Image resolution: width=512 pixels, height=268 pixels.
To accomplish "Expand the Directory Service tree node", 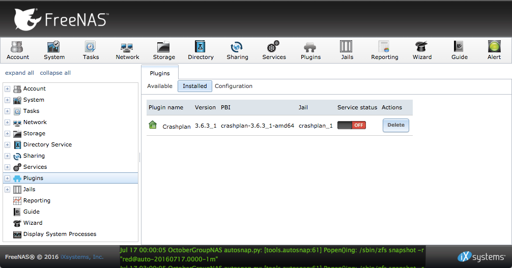I will (x=7, y=144).
